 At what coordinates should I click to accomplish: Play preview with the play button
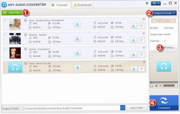153,86
